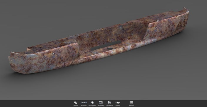207x107 pixels.
Task: Open the Import tool in the toolbar
Action: click(76, 103)
